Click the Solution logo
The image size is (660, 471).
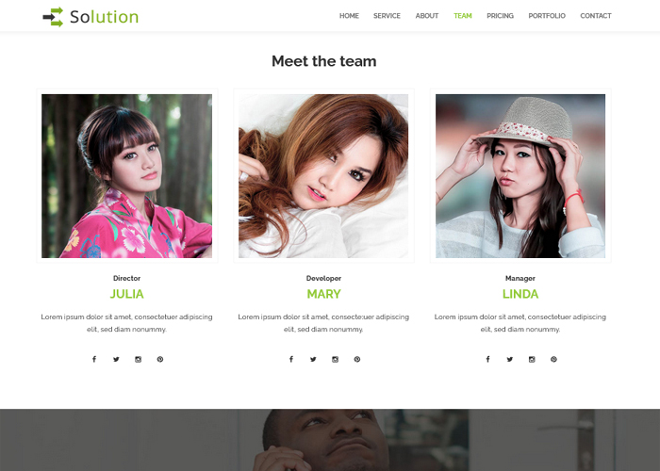click(x=91, y=17)
